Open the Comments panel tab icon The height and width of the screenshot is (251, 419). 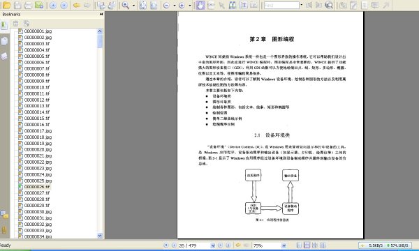(x=4, y=215)
